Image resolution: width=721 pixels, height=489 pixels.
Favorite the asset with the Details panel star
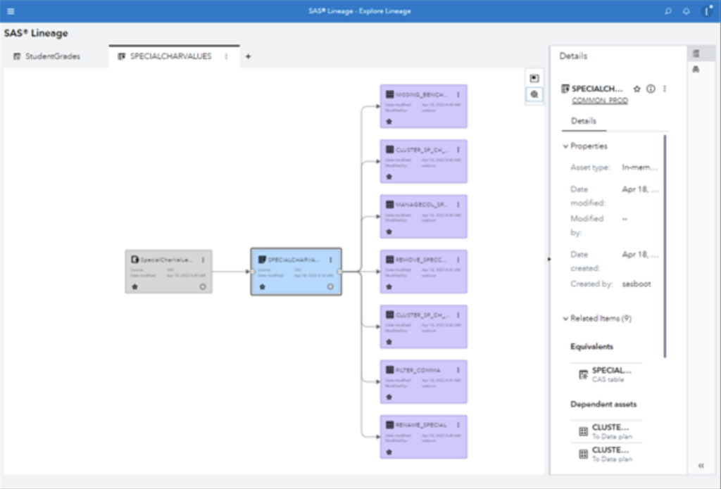tap(637, 89)
